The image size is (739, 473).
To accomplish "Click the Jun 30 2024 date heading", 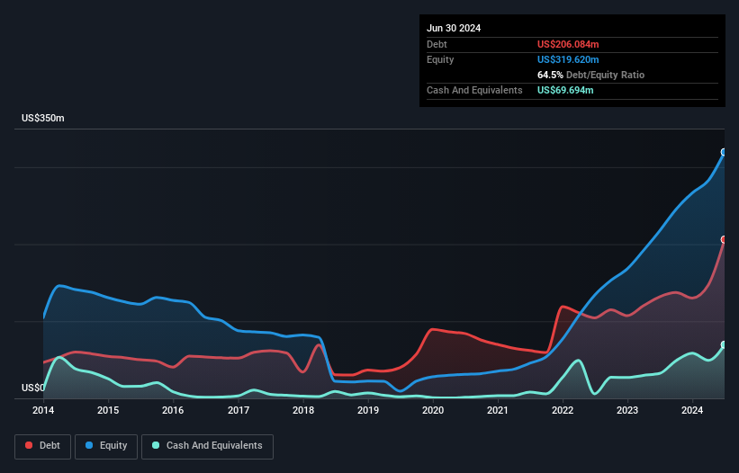I will (x=454, y=28).
